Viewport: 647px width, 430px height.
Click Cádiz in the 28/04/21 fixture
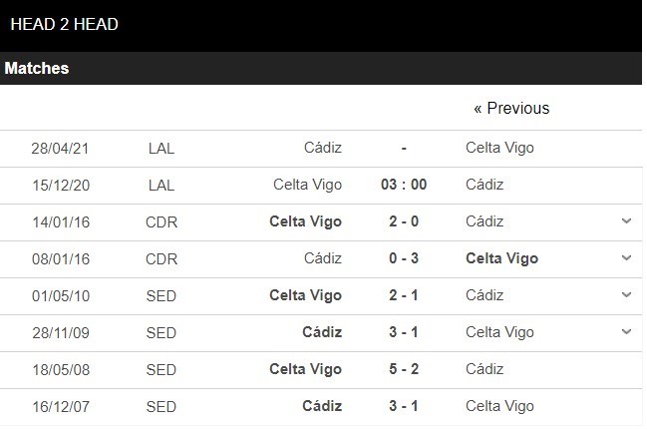pyautogui.click(x=322, y=148)
